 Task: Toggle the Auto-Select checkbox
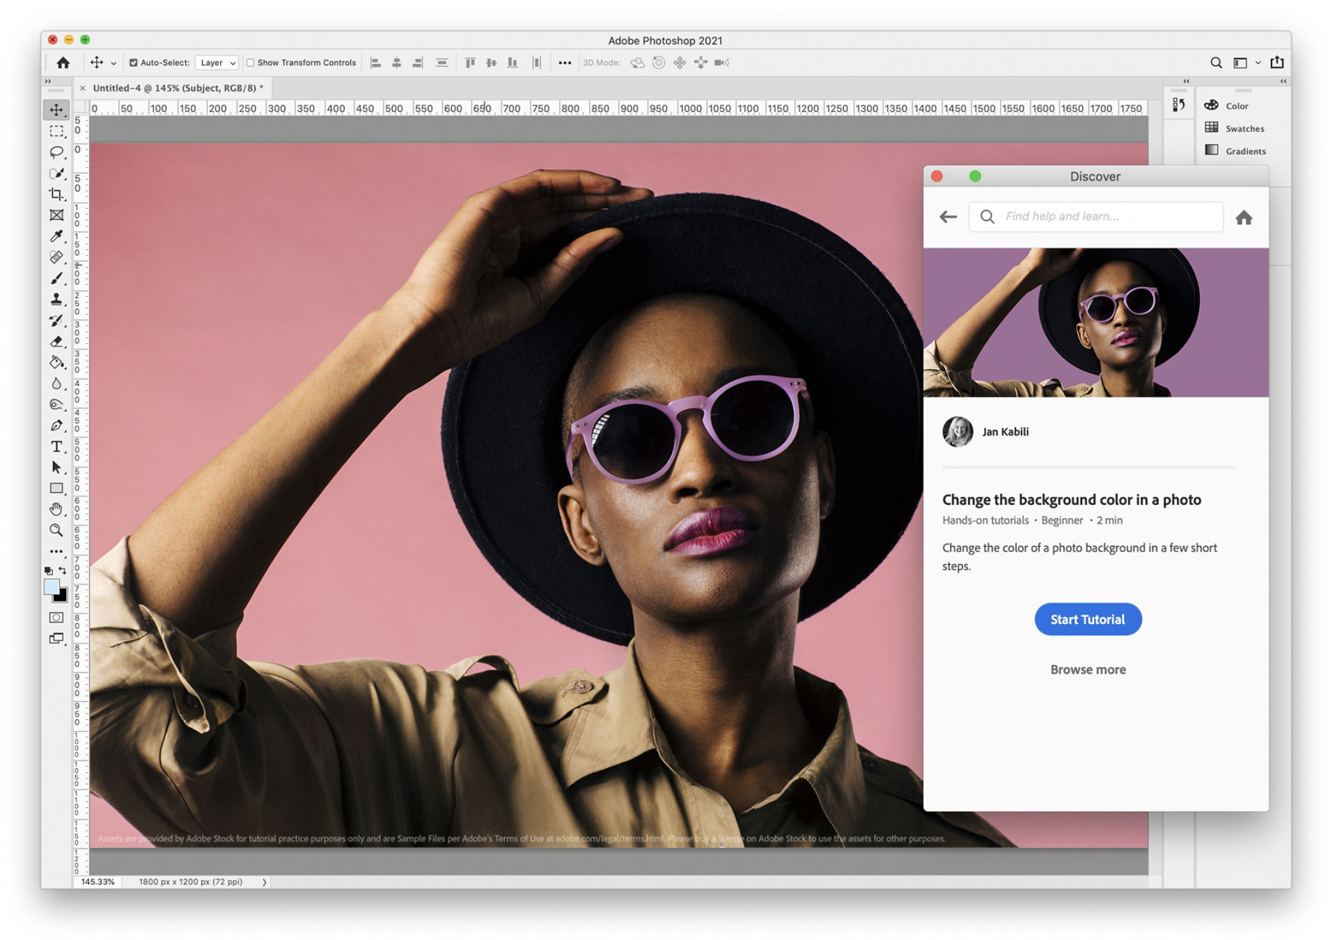134,63
